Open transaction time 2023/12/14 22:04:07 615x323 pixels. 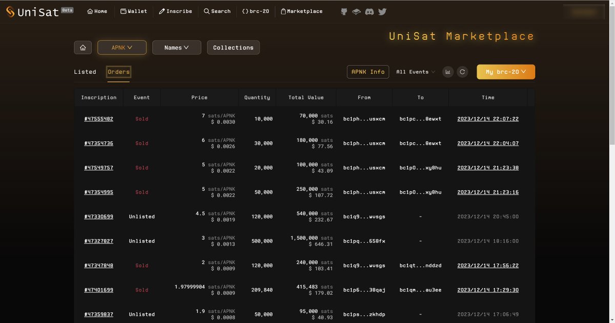coord(488,143)
